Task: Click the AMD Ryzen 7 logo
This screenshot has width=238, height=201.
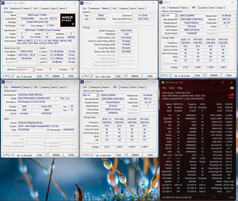Action: pyautogui.click(x=68, y=20)
